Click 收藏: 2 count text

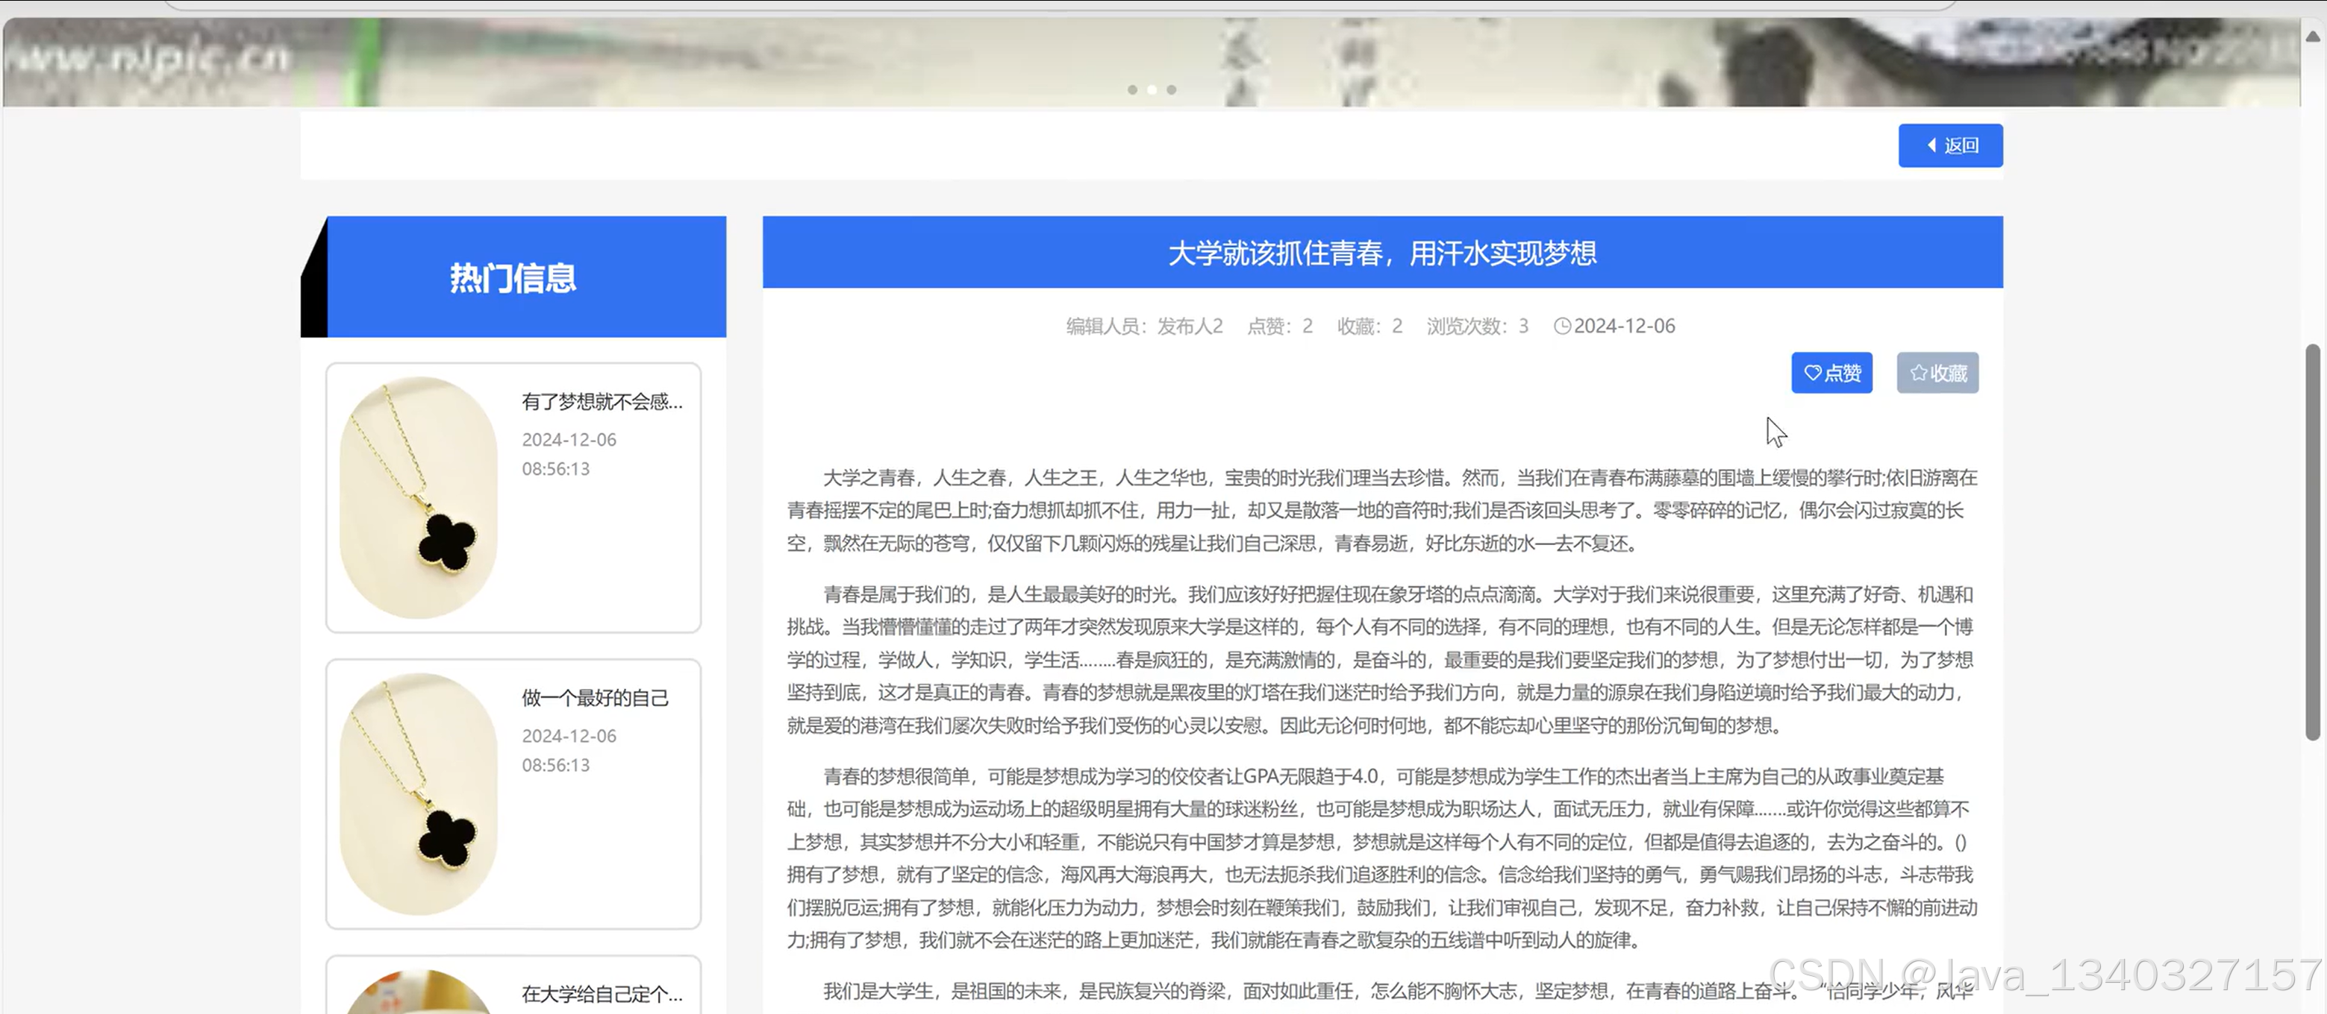click(x=1369, y=326)
